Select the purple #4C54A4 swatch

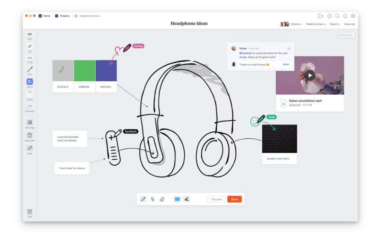click(x=106, y=71)
